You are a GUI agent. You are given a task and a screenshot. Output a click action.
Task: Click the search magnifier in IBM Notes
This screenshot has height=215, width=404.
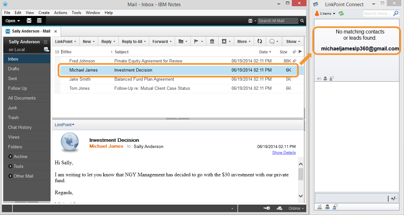click(x=302, y=21)
